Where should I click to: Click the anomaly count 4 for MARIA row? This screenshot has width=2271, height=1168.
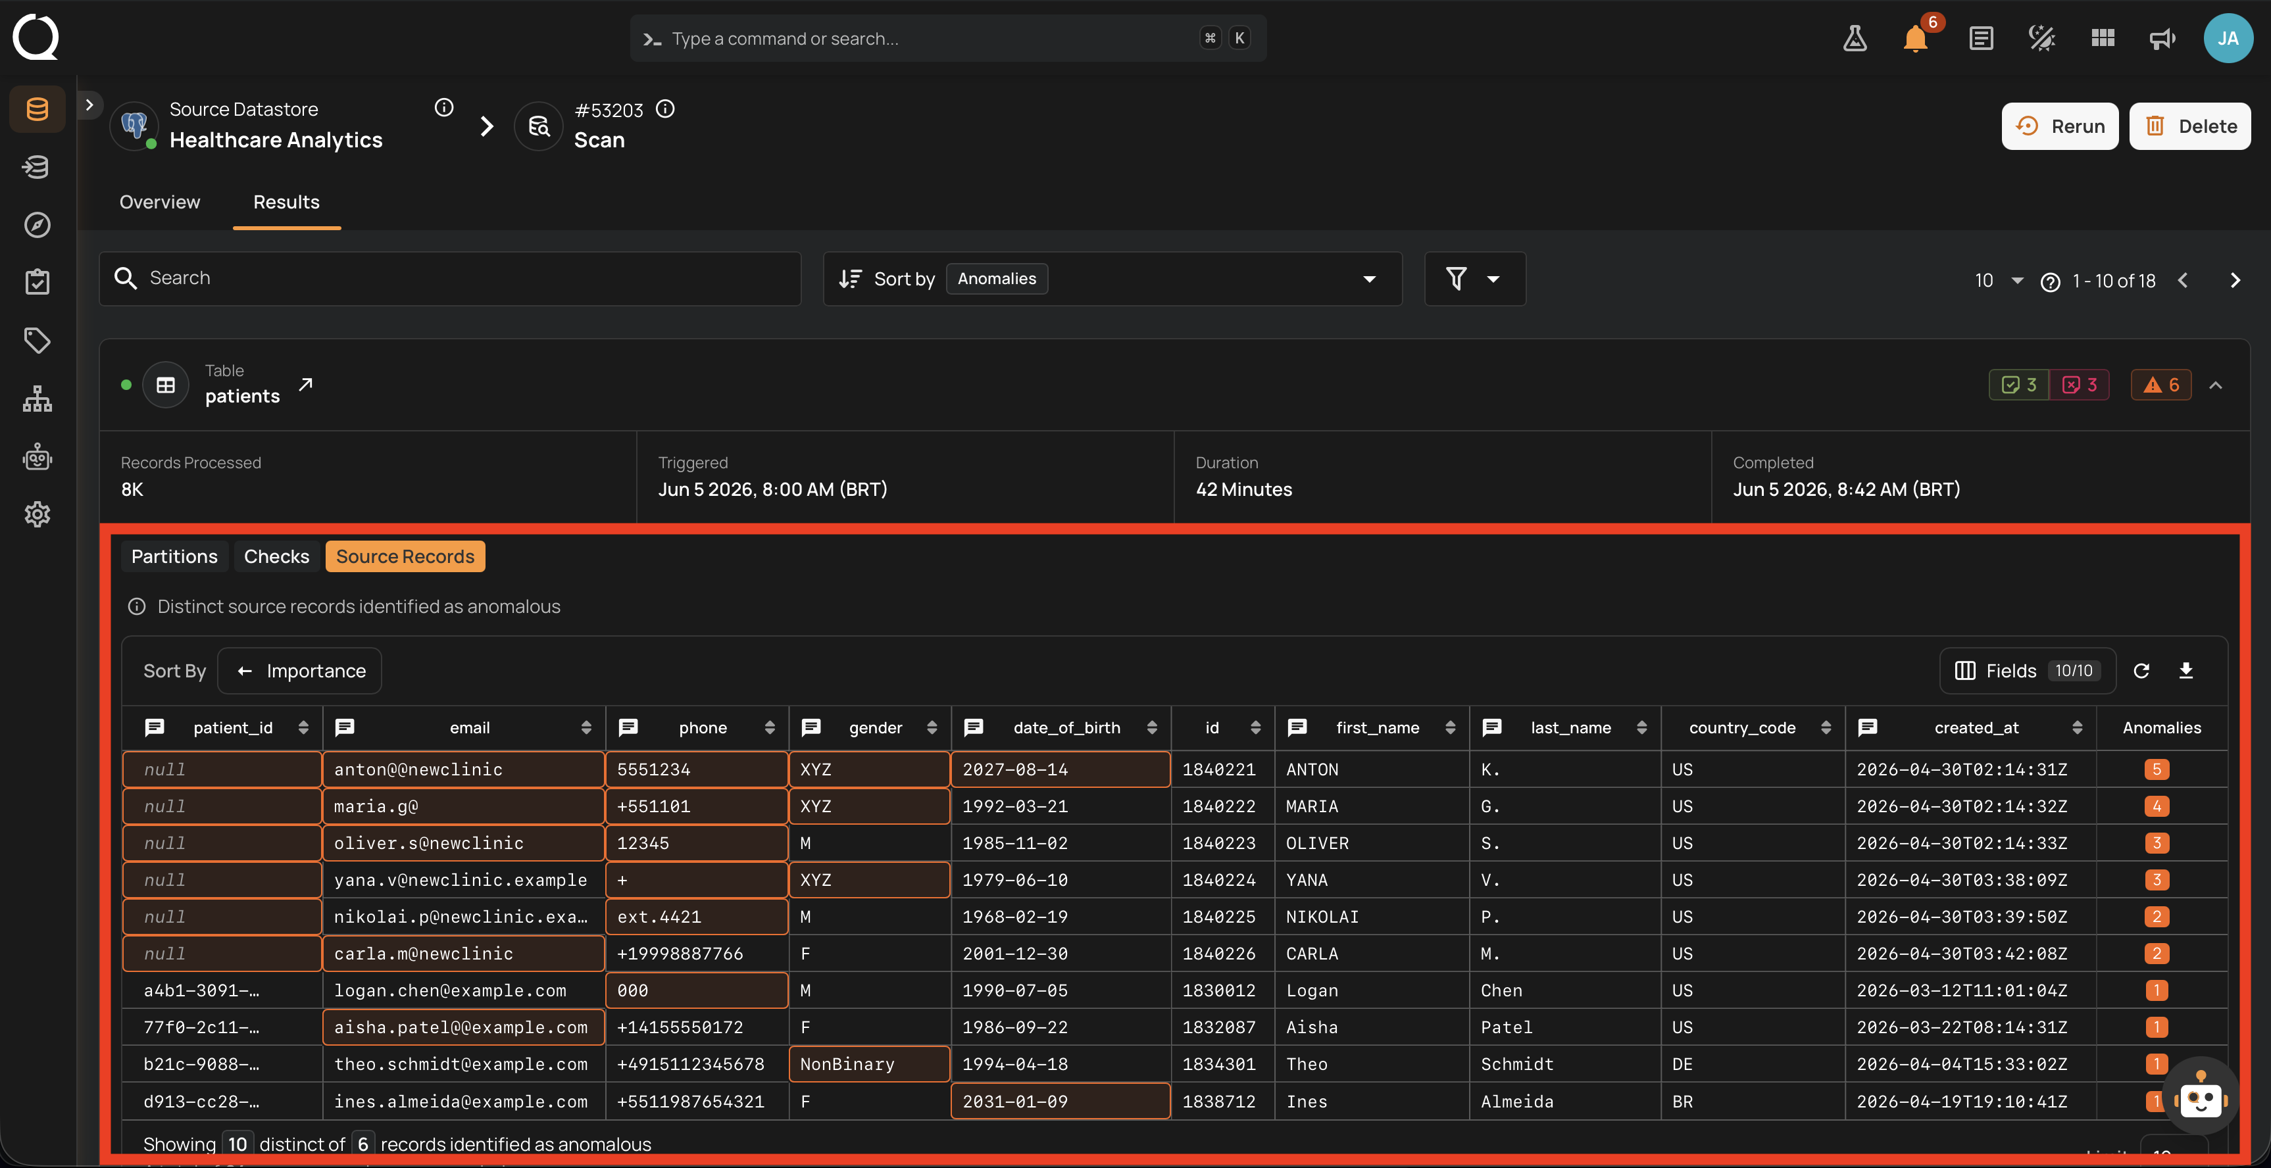tap(2157, 806)
